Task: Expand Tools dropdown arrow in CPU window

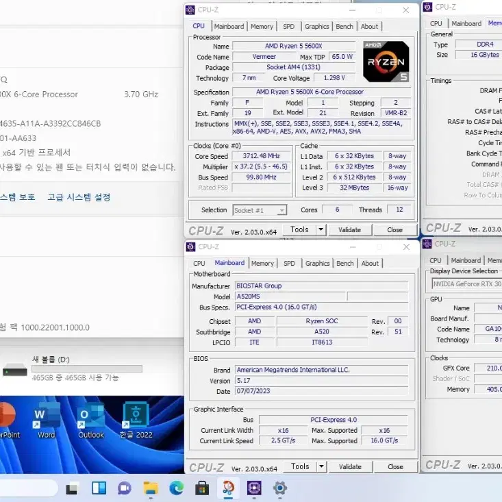Action: (321, 229)
